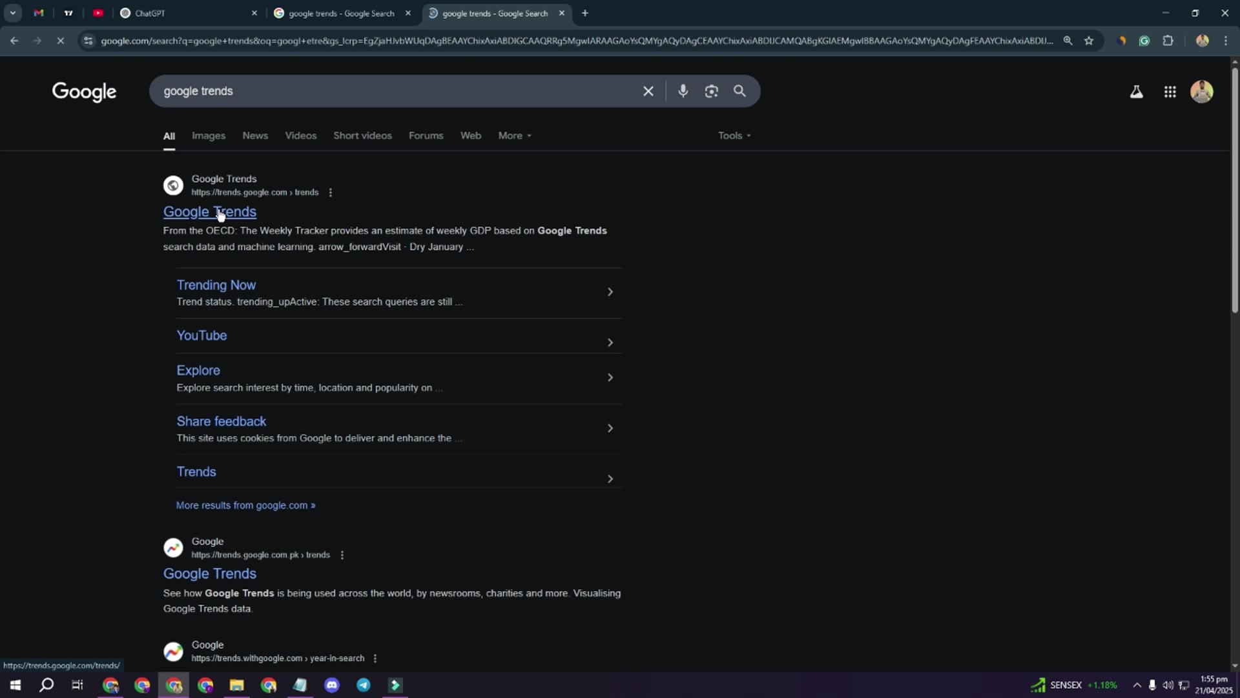This screenshot has height=698, width=1240.
Task: Open the tab search dropdown arrow
Action: tap(12, 13)
